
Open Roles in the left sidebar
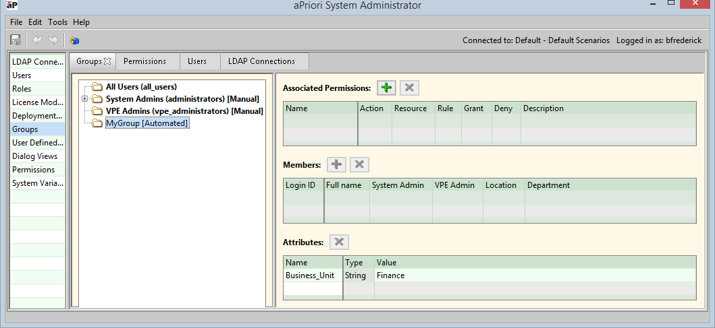tap(22, 89)
